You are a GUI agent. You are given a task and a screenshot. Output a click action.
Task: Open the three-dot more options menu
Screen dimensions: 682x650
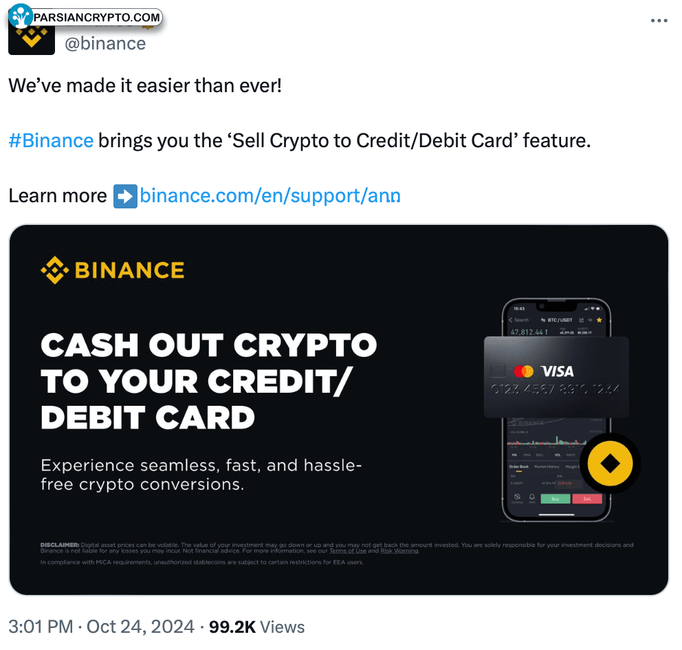tap(659, 21)
